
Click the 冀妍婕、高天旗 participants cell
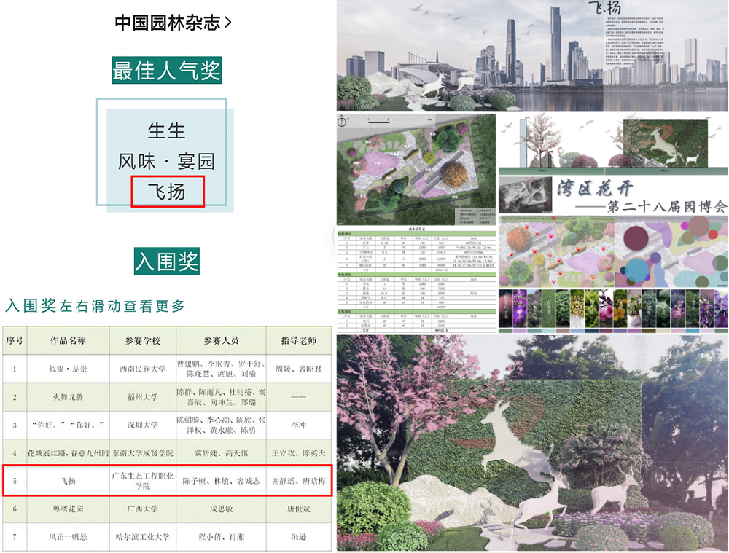(x=222, y=453)
